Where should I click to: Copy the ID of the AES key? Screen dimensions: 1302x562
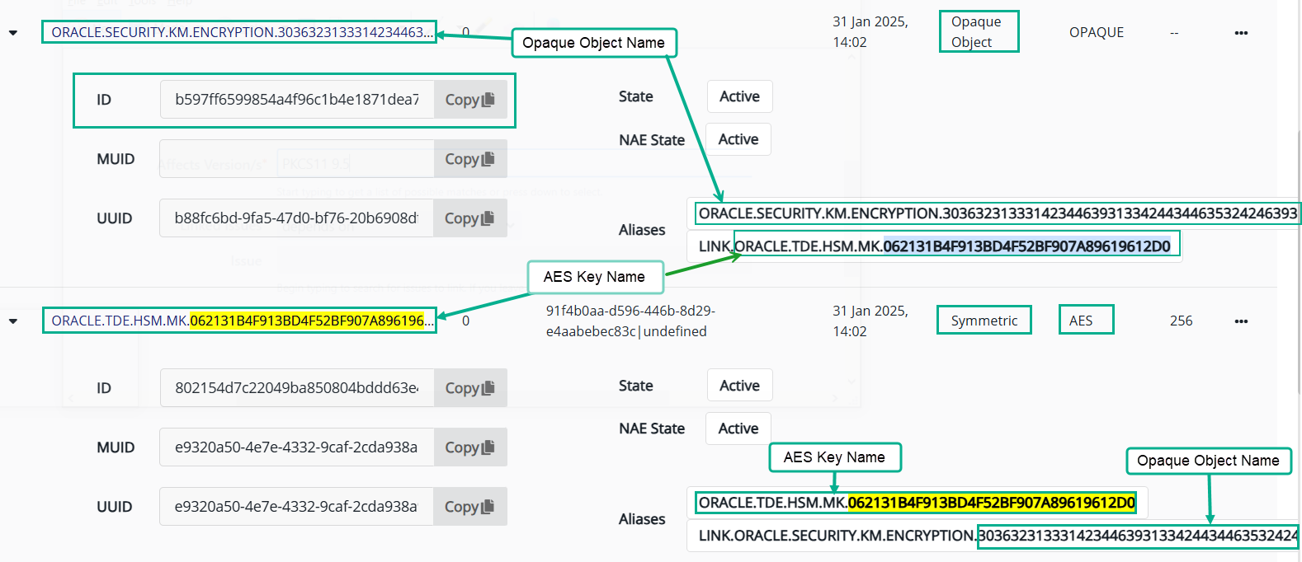(x=469, y=388)
